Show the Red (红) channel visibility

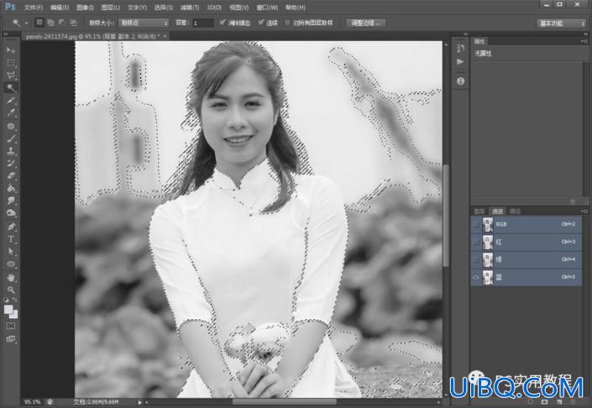[476, 242]
